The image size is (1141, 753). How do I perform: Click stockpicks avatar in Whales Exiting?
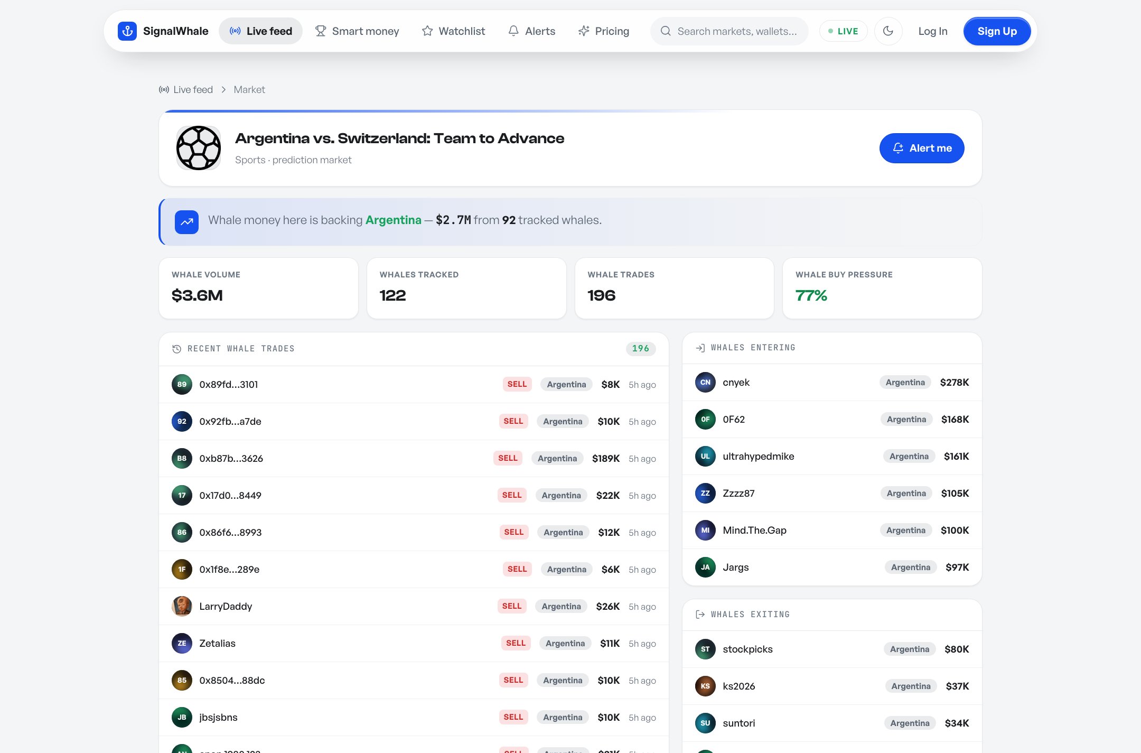705,649
